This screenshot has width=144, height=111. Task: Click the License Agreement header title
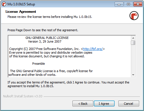pos(21,12)
